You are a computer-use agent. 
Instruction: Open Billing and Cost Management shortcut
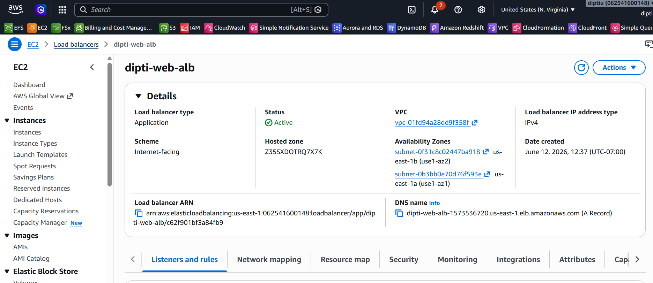[x=113, y=28]
